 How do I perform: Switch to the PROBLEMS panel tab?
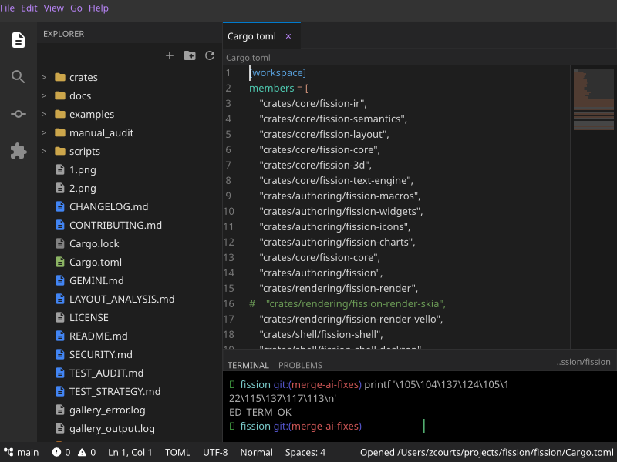pyautogui.click(x=300, y=365)
